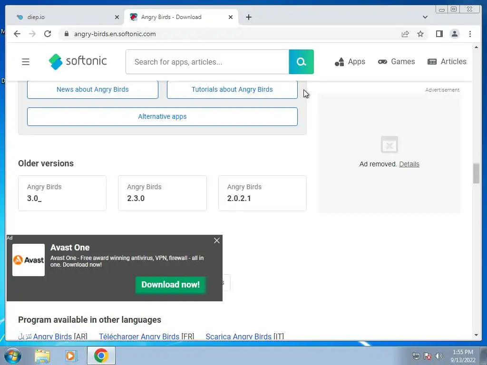Open the Apps section
The width and height of the screenshot is (487, 365).
point(350,61)
